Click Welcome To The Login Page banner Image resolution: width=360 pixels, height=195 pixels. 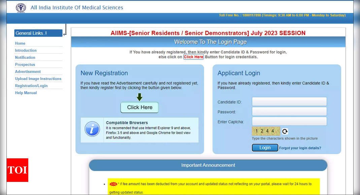pyautogui.click(x=208, y=42)
